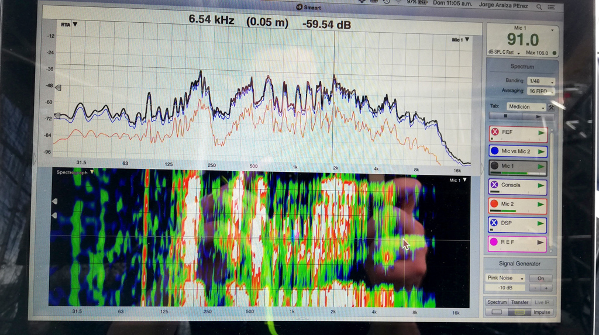
Task: Open Mic 1 dropdown in RTA plot
Action: (x=460, y=39)
